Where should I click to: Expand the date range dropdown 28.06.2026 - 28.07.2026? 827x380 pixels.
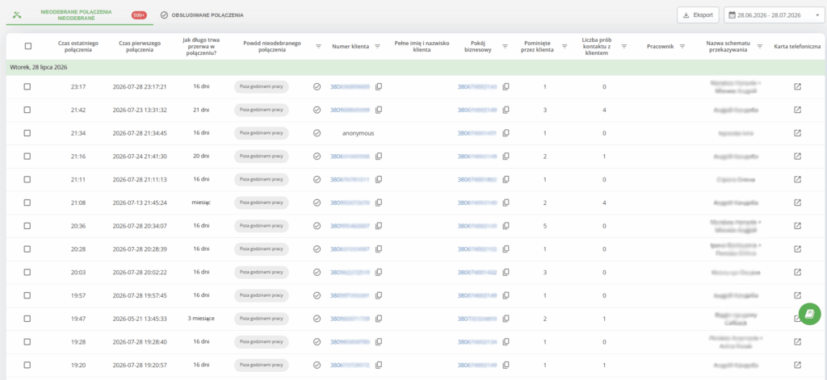click(772, 15)
